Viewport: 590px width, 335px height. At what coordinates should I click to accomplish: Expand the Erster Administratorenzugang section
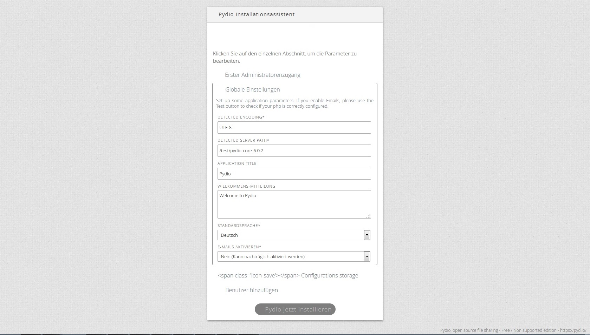262,75
